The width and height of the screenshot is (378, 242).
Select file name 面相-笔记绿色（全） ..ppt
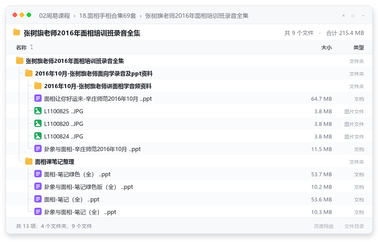pyautogui.click(x=77, y=174)
